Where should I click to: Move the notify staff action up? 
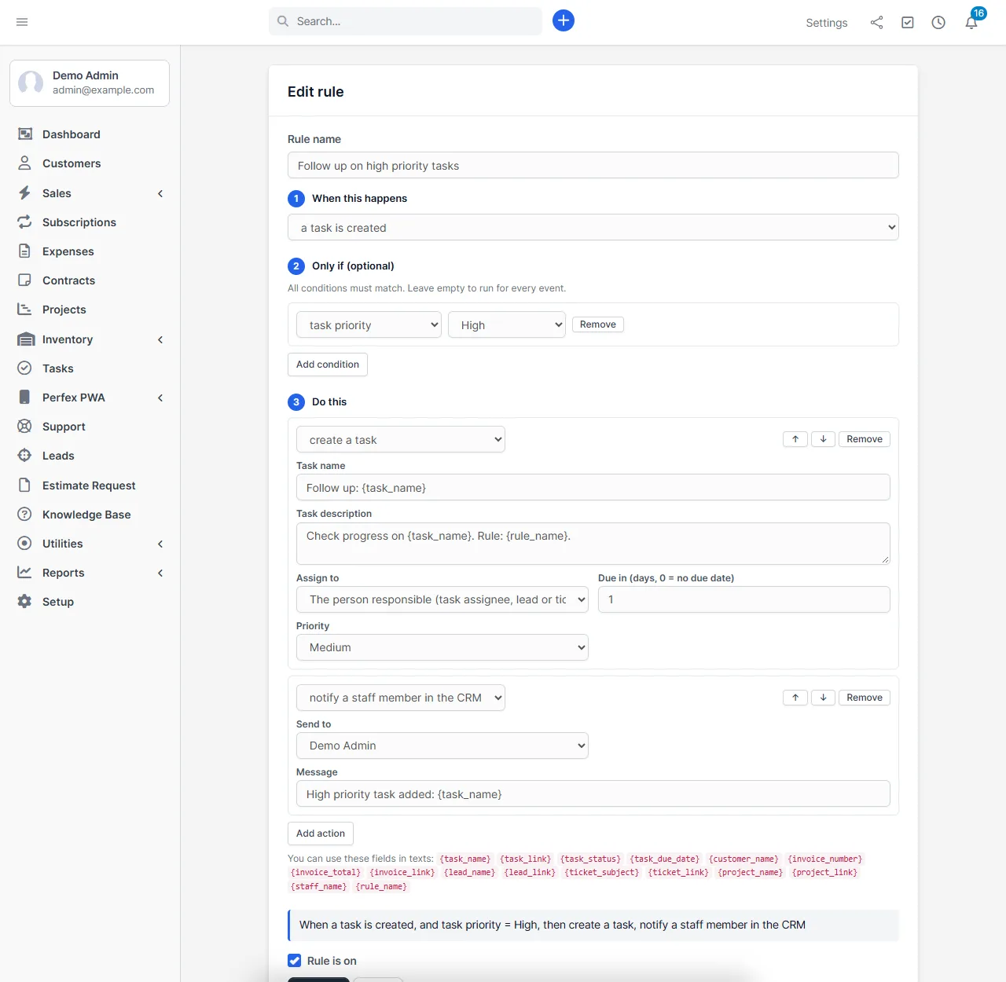[x=795, y=698]
